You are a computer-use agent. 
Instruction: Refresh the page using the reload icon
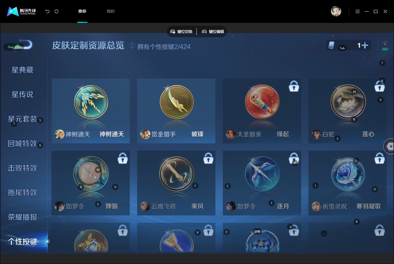click(56, 11)
